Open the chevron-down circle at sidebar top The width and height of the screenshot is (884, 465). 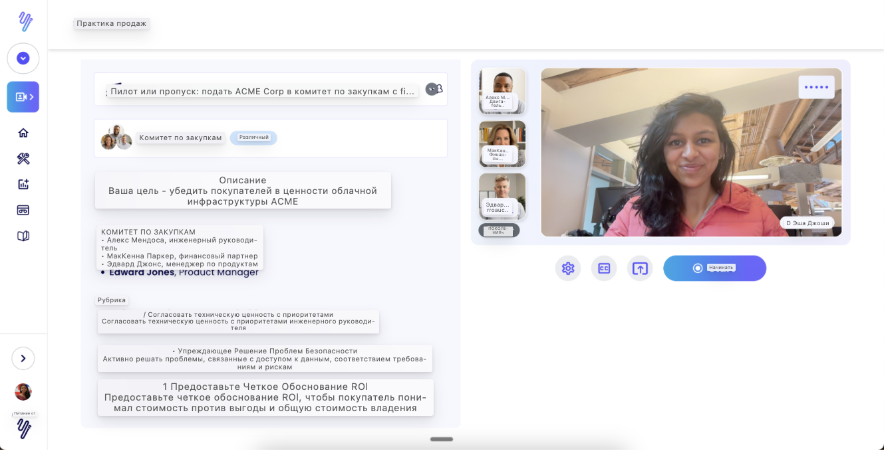(x=23, y=58)
